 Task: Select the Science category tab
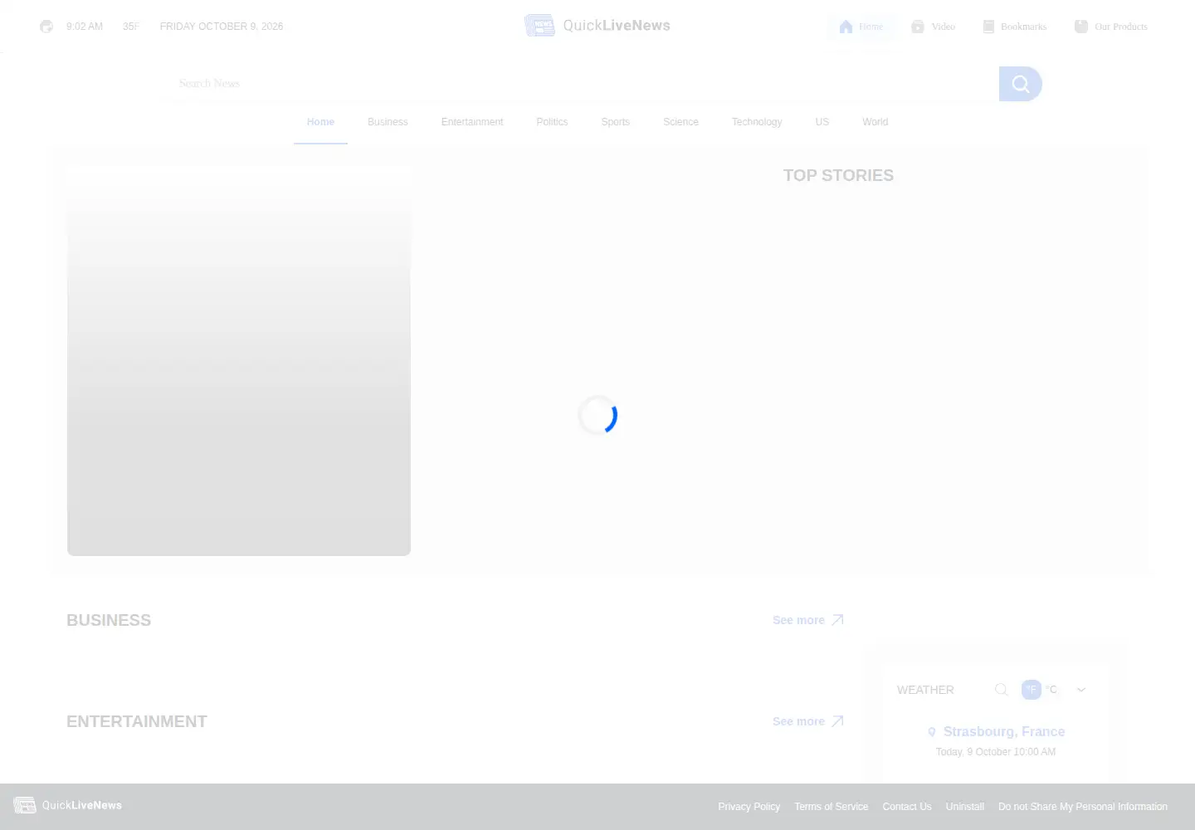[680, 122]
